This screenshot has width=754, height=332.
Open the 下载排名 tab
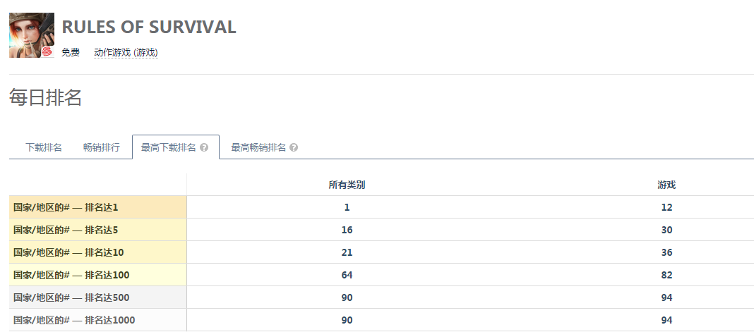(44, 148)
